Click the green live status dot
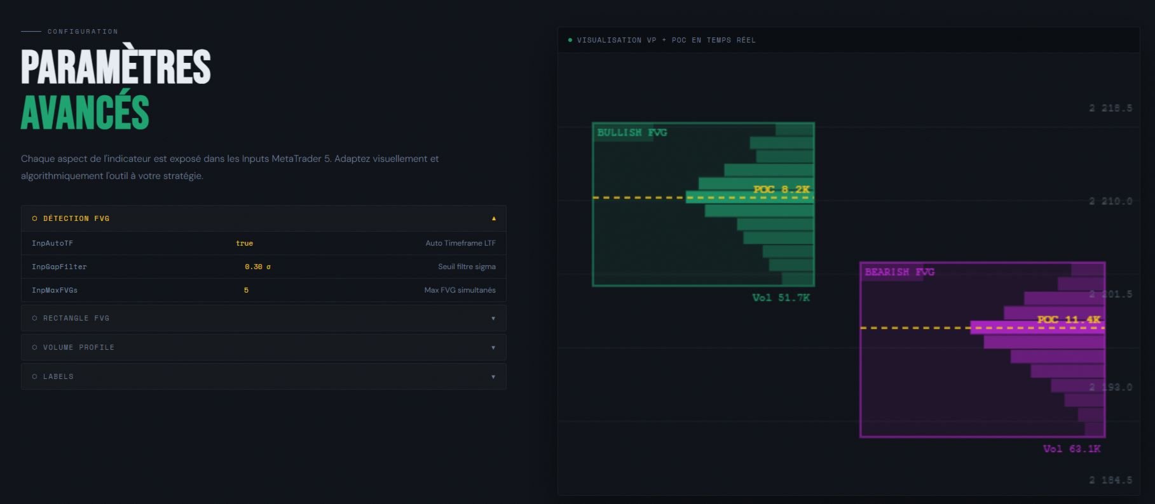Viewport: 1155px width, 504px height. [x=570, y=40]
